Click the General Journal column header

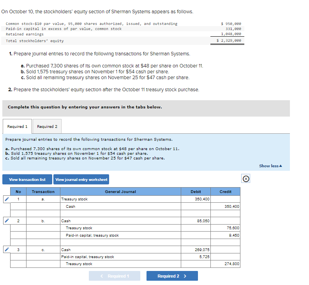120,191
